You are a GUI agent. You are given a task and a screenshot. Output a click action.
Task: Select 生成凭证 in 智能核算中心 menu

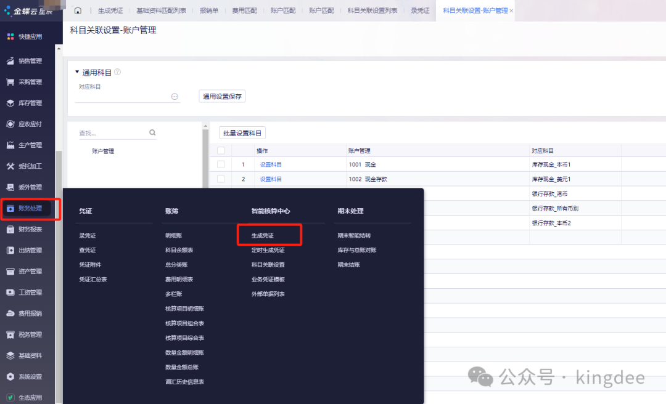tap(262, 235)
